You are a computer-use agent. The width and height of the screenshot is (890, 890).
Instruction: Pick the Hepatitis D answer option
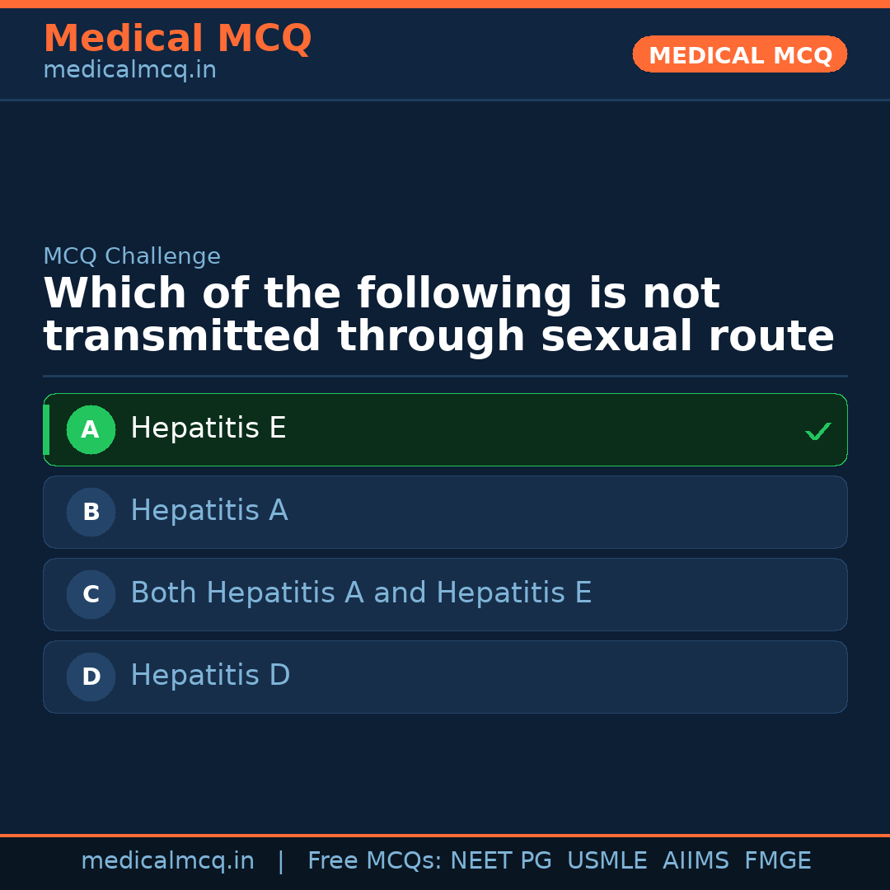point(210,676)
